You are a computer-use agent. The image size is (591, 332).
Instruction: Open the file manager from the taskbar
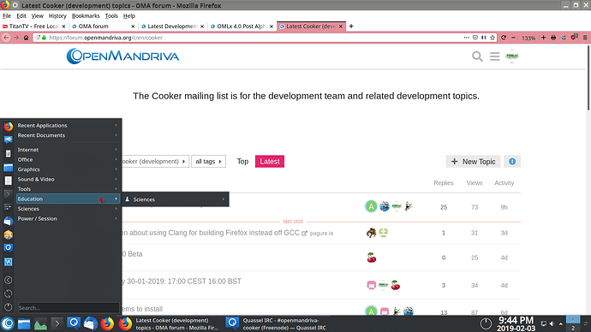pyautogui.click(x=24, y=323)
